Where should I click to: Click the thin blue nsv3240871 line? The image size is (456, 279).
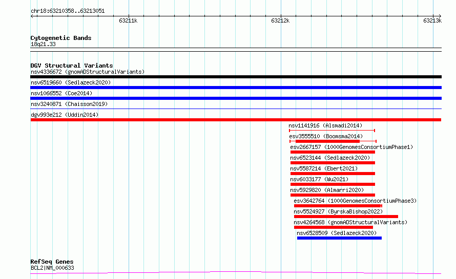(236, 109)
